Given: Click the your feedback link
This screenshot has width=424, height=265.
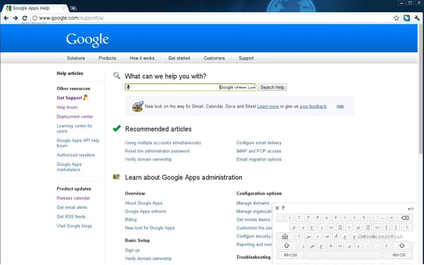Looking at the screenshot, I should (x=313, y=106).
